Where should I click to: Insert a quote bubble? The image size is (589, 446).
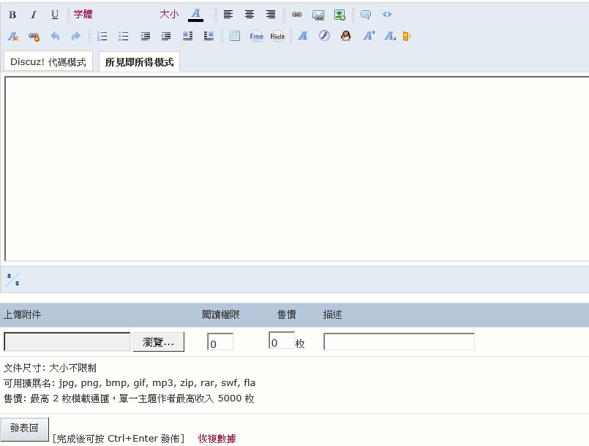366,15
